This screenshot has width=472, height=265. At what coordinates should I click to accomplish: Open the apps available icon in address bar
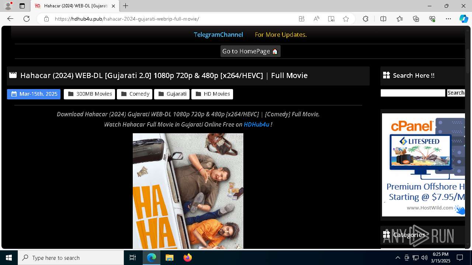(302, 19)
